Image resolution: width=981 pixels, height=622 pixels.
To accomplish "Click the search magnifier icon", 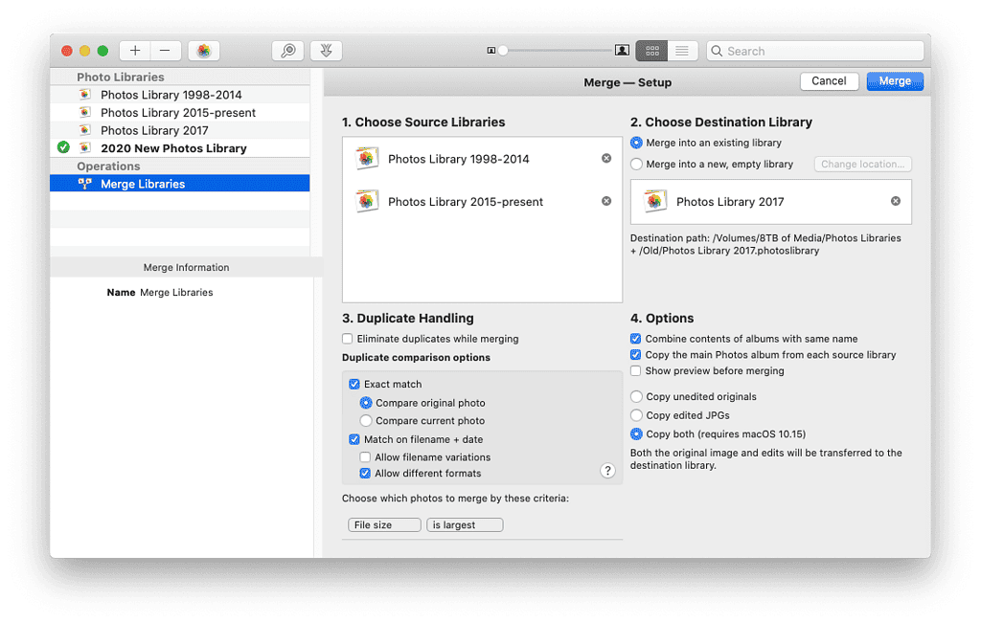I will 717,51.
